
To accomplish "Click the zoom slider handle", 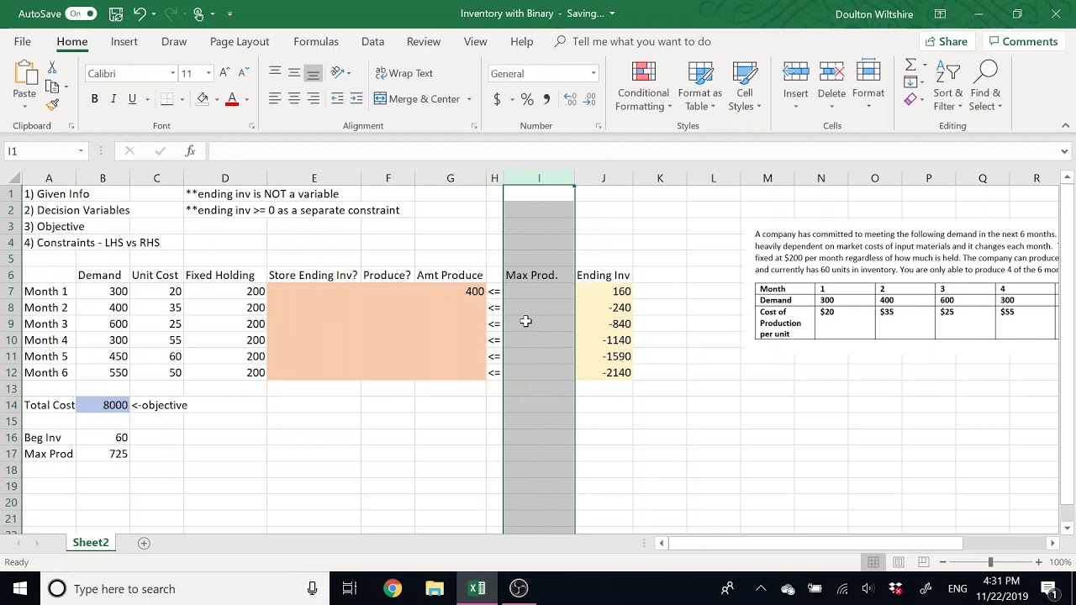I will point(990,562).
